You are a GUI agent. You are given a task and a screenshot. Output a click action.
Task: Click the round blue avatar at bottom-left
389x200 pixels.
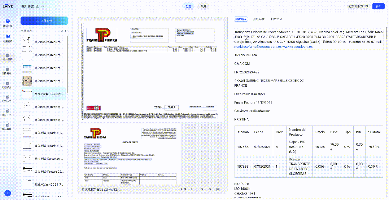point(8,193)
